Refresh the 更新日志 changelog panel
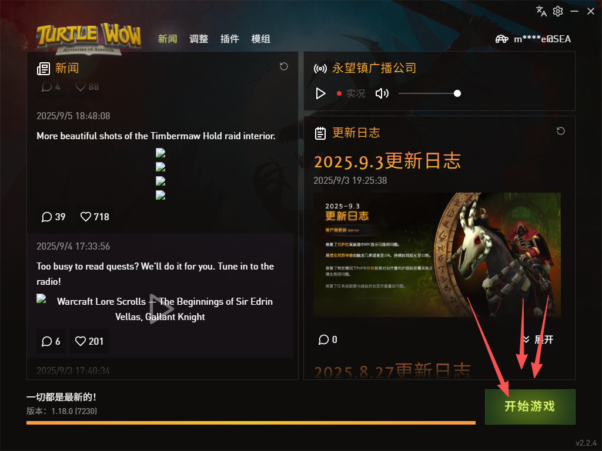 [560, 131]
